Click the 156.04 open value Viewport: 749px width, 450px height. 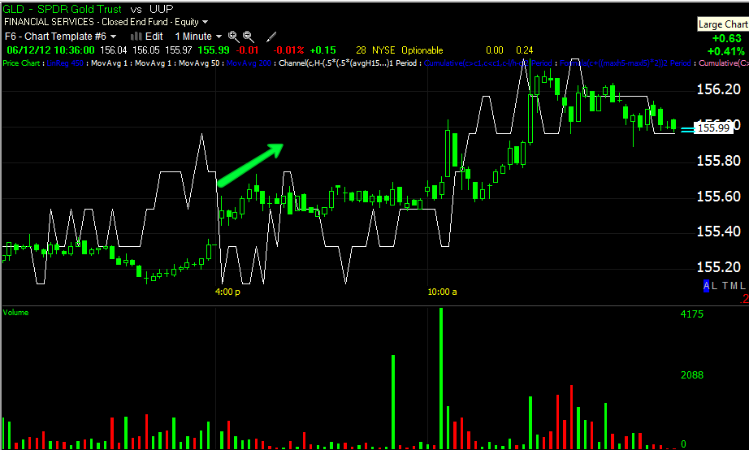(113, 50)
